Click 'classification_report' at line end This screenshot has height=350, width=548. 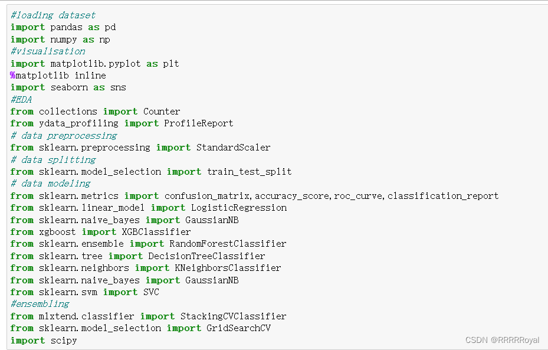pyautogui.click(x=443, y=196)
